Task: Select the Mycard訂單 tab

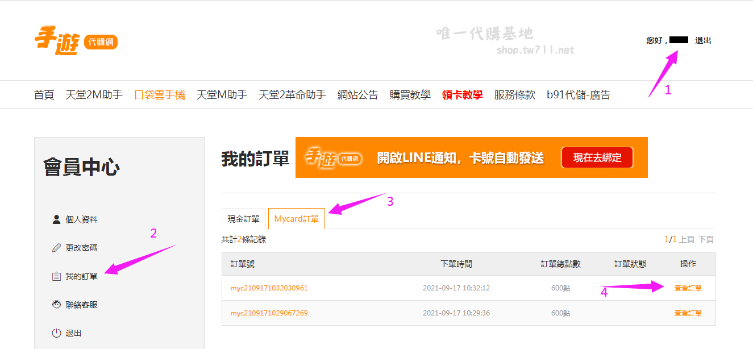Action: coord(296,219)
